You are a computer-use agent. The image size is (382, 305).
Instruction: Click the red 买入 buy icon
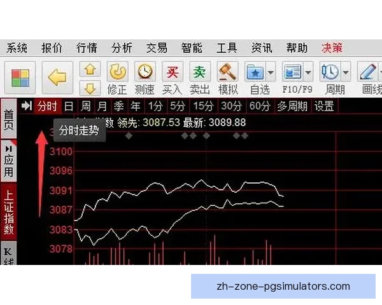coord(173,72)
